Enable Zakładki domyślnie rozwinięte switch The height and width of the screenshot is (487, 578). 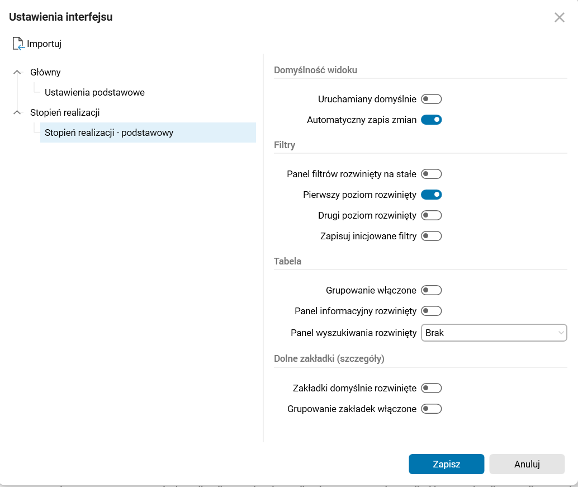coord(431,388)
